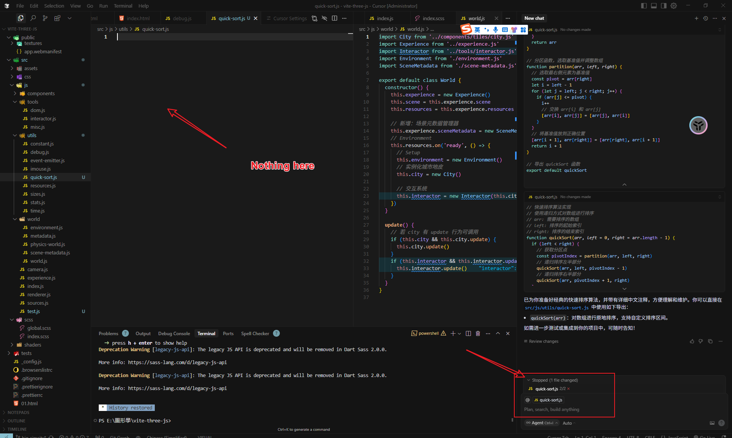Open a new terminal with the plus icon

[x=453, y=334]
